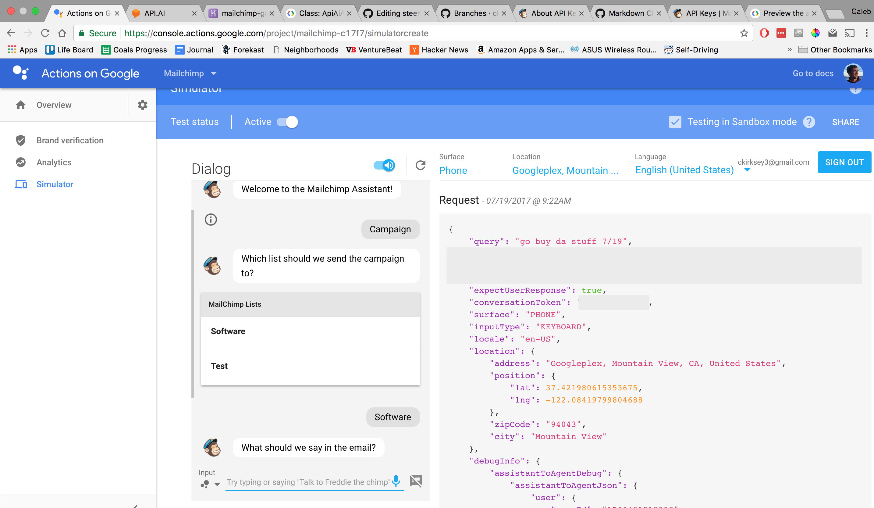Bookmark page with star icon
Viewport: 874px width, 508px height.
coord(744,33)
